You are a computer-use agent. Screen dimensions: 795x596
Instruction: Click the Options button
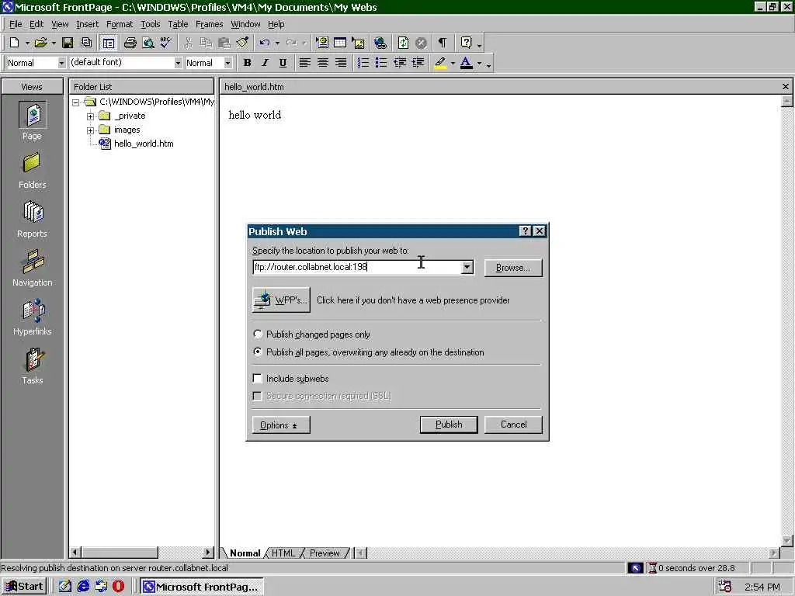281,424
